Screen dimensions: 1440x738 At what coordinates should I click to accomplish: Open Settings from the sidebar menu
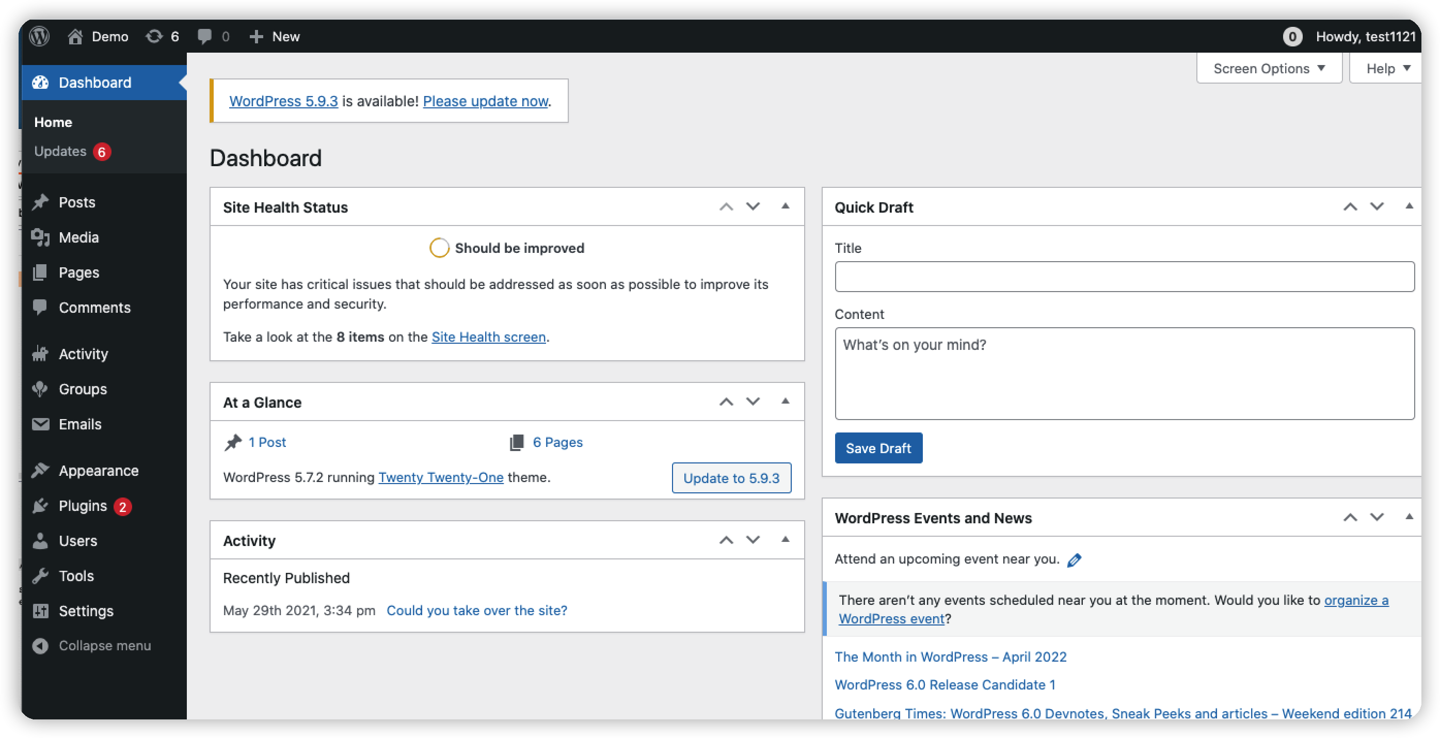[86, 611]
